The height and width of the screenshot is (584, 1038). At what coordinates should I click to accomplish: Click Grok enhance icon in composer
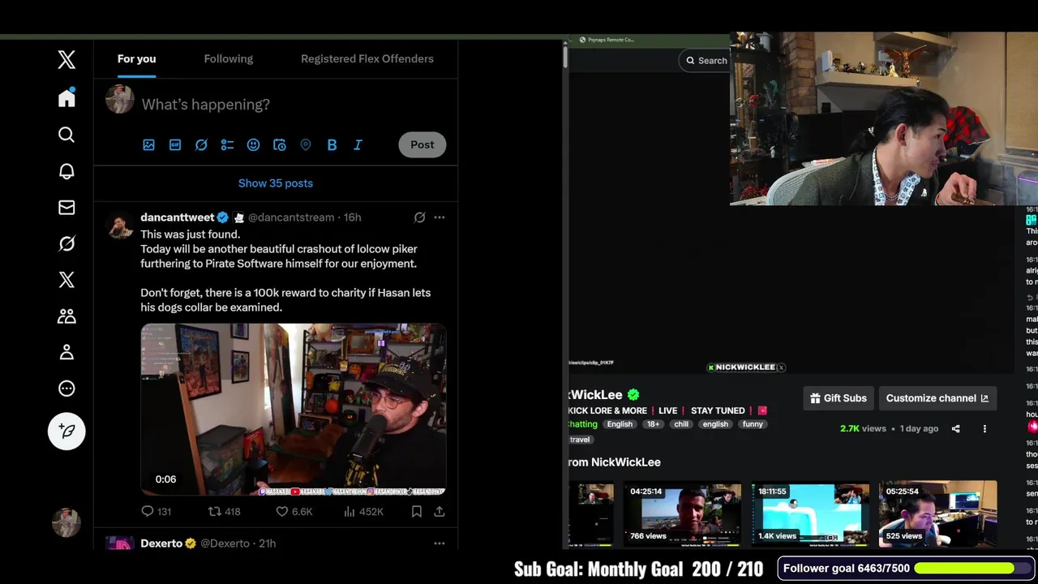coord(201,144)
